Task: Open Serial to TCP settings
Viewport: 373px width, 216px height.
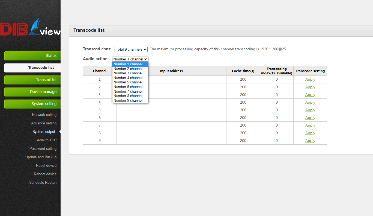Action: 46,140
